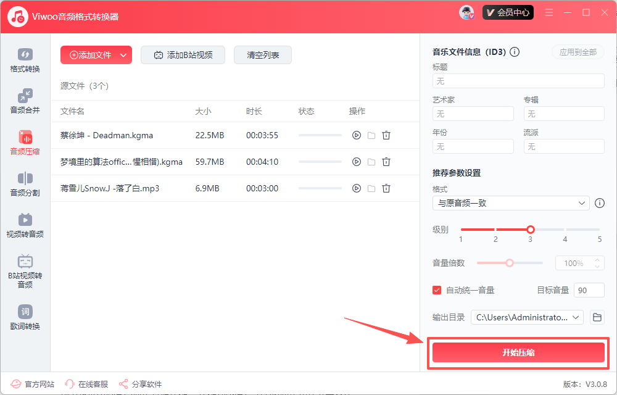Switch to 格式转换 in sidebar
The width and height of the screenshot is (617, 395).
click(25, 60)
